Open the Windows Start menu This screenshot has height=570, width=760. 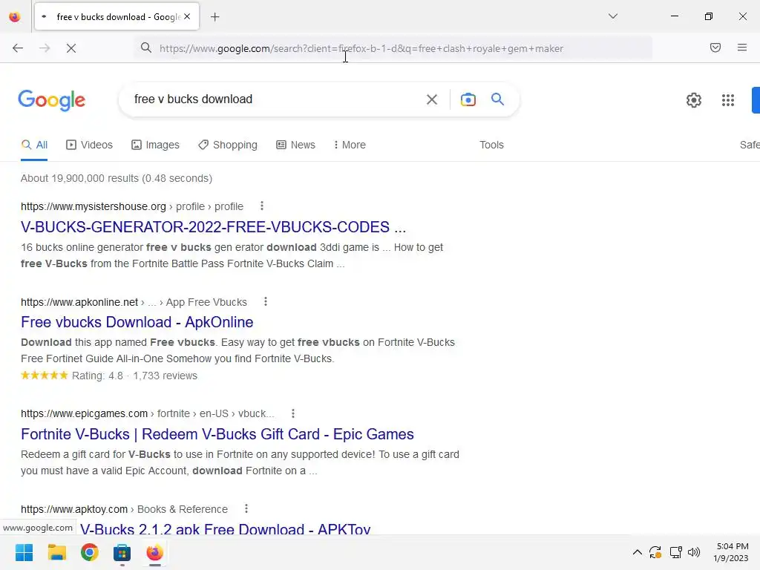(24, 552)
